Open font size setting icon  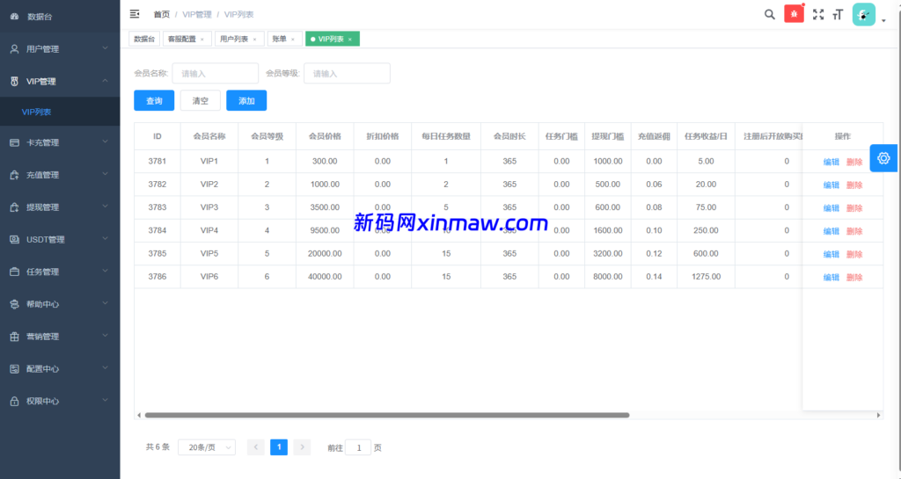click(x=838, y=14)
